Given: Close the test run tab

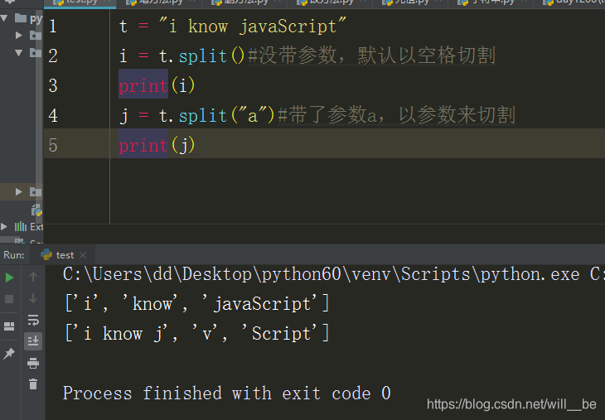Looking at the screenshot, I should (x=83, y=255).
